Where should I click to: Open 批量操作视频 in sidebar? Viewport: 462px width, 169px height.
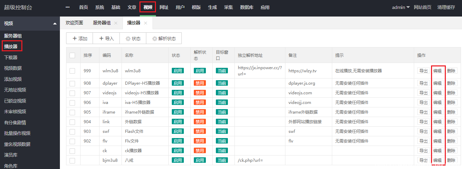(17, 133)
